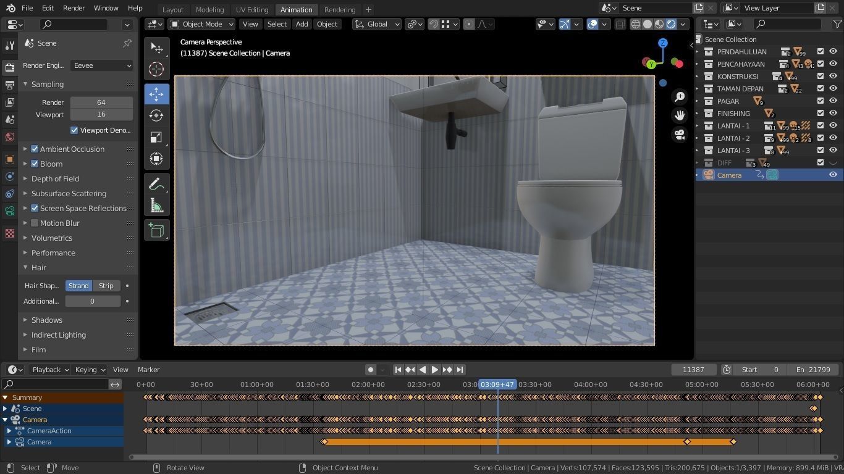The height and width of the screenshot is (474, 844).
Task: Expand the Indirect Lighting panel
Action: click(59, 335)
